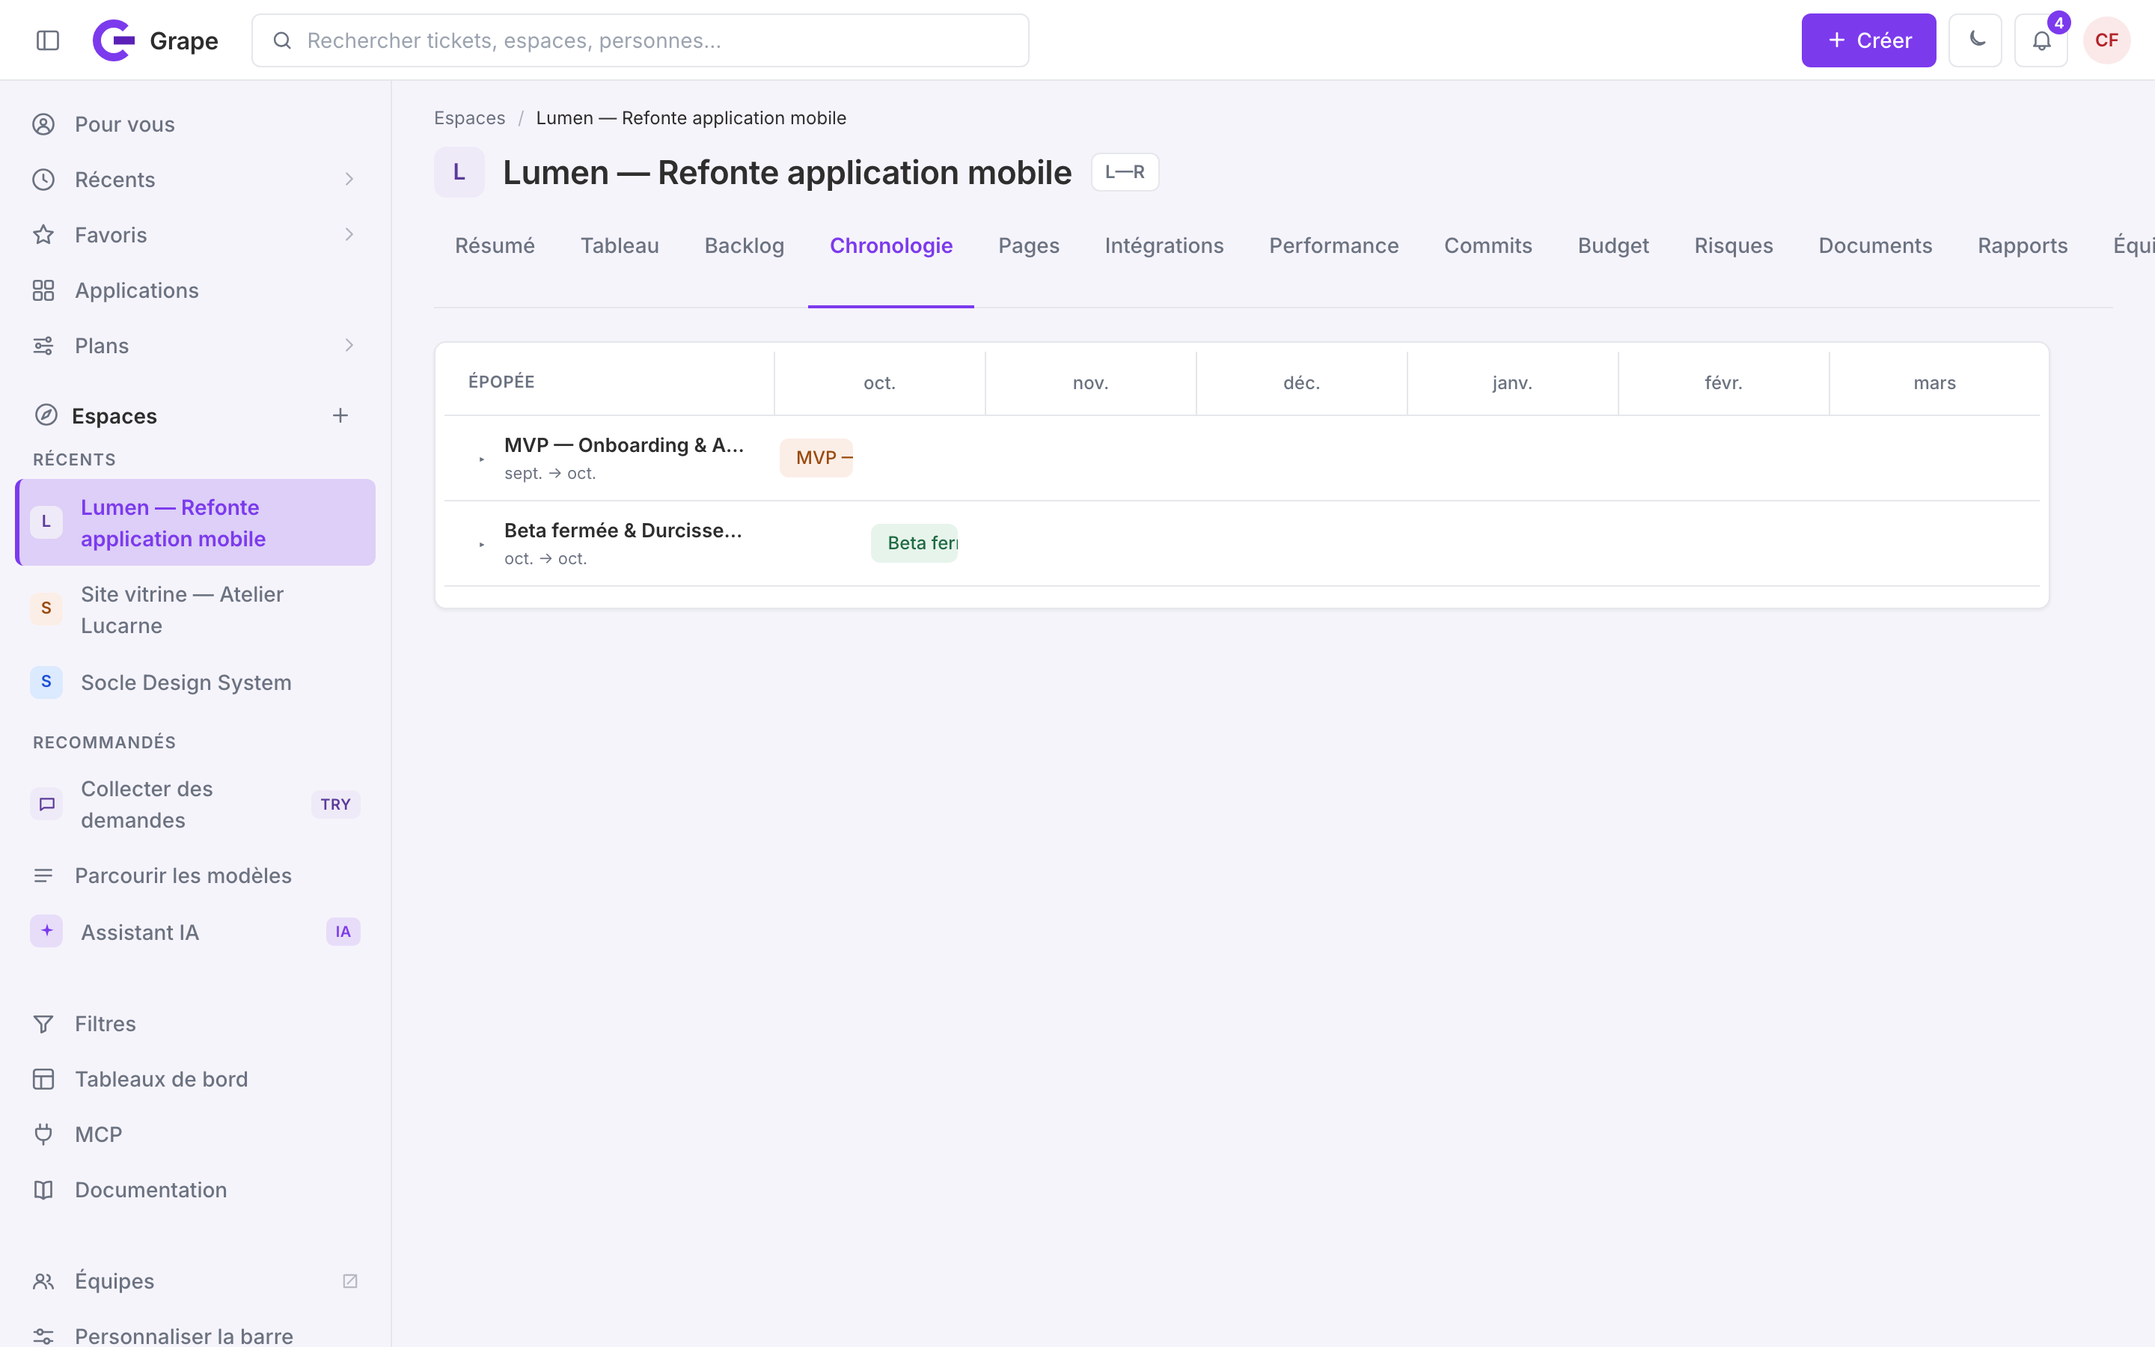Open Équipes external link icon

click(x=350, y=1281)
